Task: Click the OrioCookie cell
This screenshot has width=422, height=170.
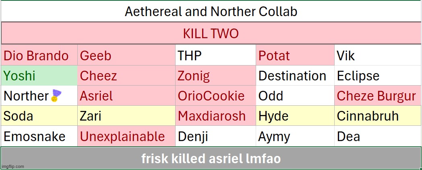Action: click(215, 96)
